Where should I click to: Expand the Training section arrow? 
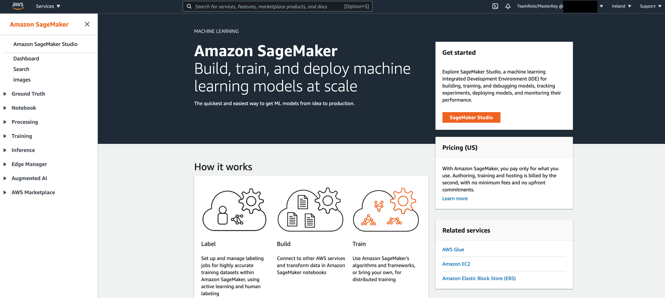coord(5,136)
